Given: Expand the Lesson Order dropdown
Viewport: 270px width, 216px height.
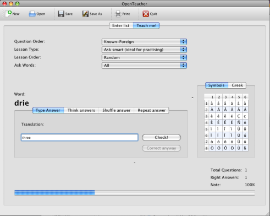Looking at the screenshot, I should (144, 57).
